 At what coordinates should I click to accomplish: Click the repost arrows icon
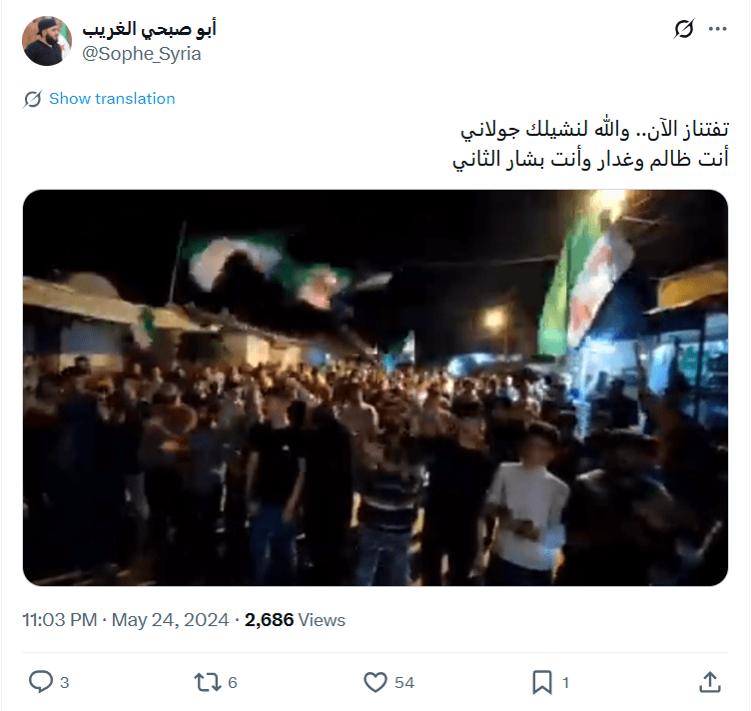click(208, 682)
